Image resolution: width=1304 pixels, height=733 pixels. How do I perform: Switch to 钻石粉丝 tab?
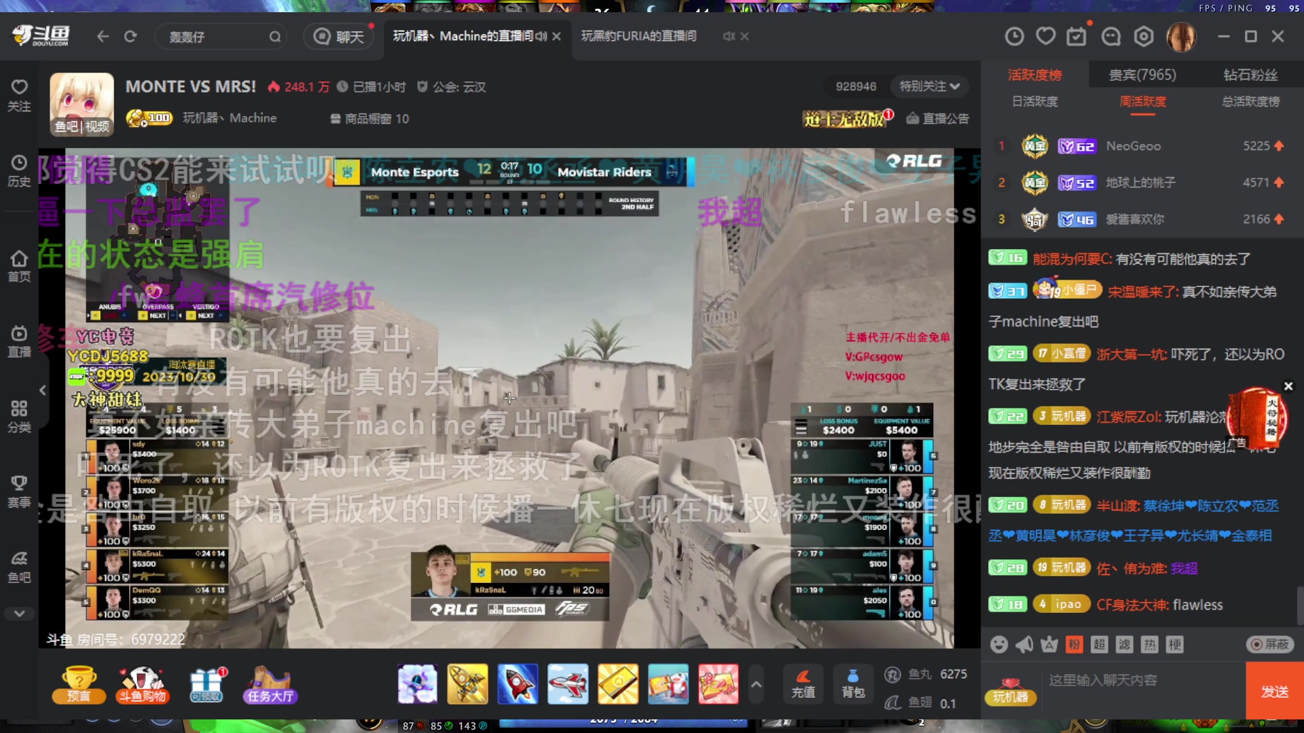[1250, 75]
